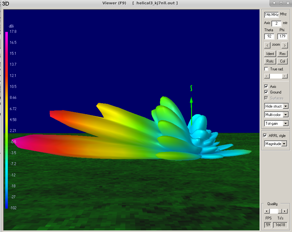Click the -102 dBi scale label
The height and width of the screenshot is (232, 292).
(x=13, y=208)
